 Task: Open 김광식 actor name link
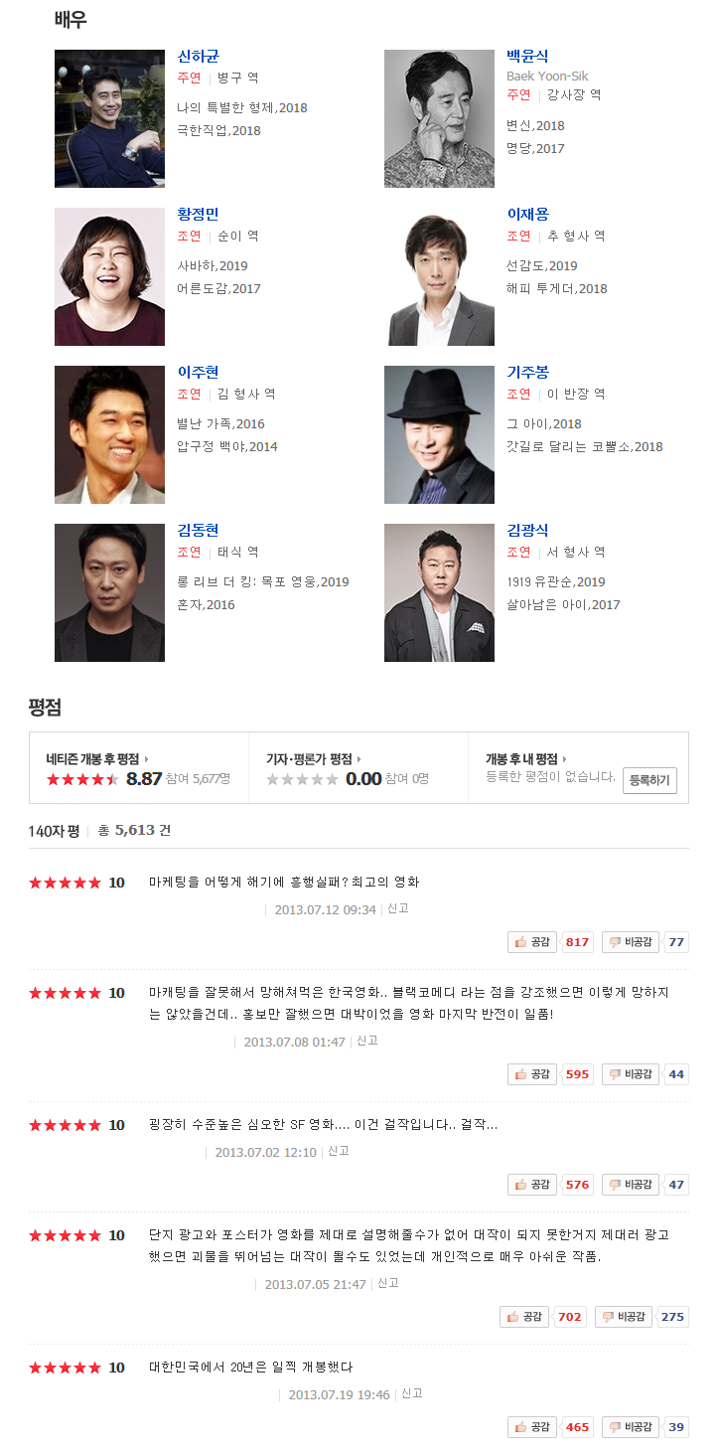[x=527, y=531]
